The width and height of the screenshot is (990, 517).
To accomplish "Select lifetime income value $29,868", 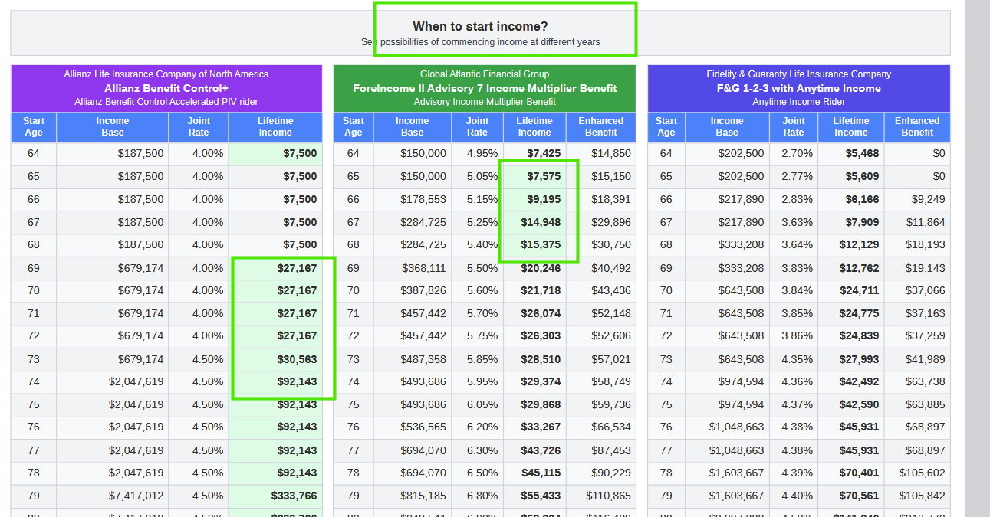I will coord(541,404).
